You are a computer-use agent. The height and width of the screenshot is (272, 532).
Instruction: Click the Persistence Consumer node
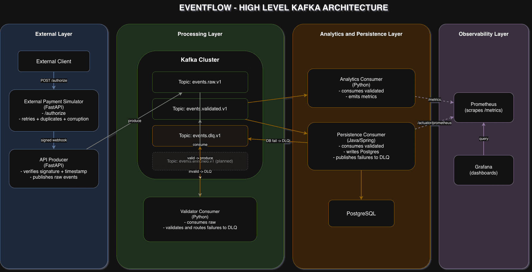point(361,146)
